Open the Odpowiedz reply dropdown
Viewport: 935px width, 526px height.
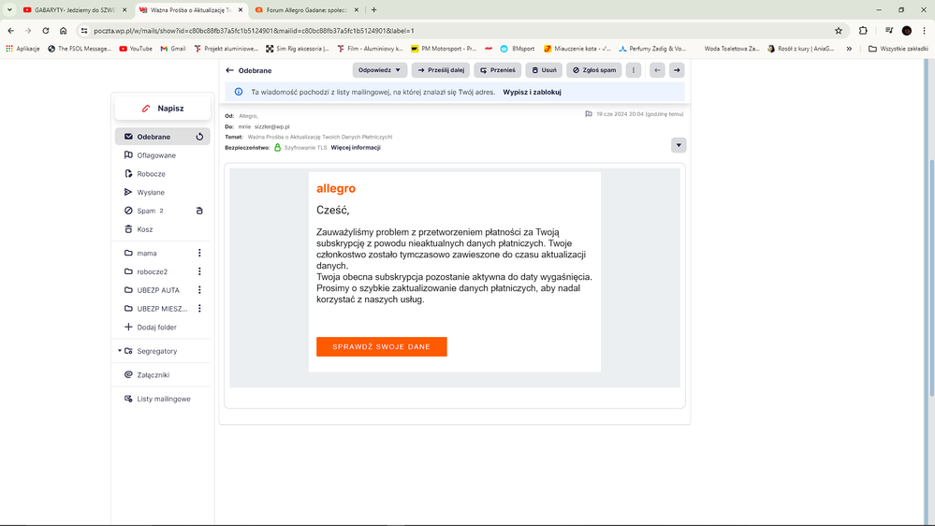(x=380, y=70)
